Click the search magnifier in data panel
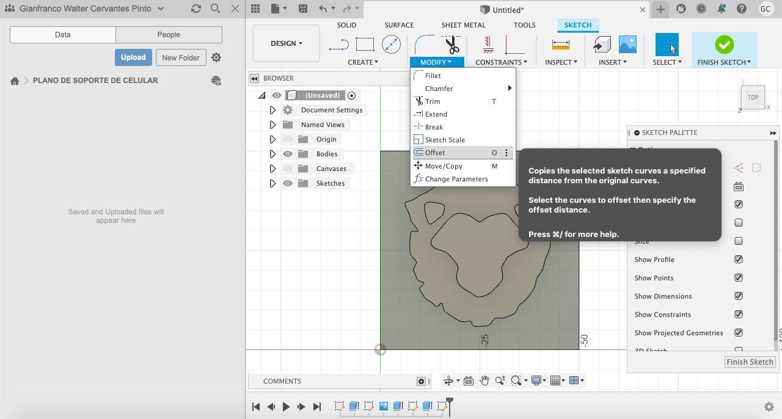Screen dimensions: 782x419 (215, 9)
